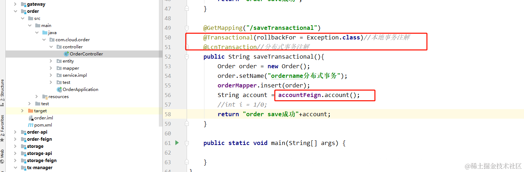
Task: Click the order.iml module file icon
Action: point(31,118)
